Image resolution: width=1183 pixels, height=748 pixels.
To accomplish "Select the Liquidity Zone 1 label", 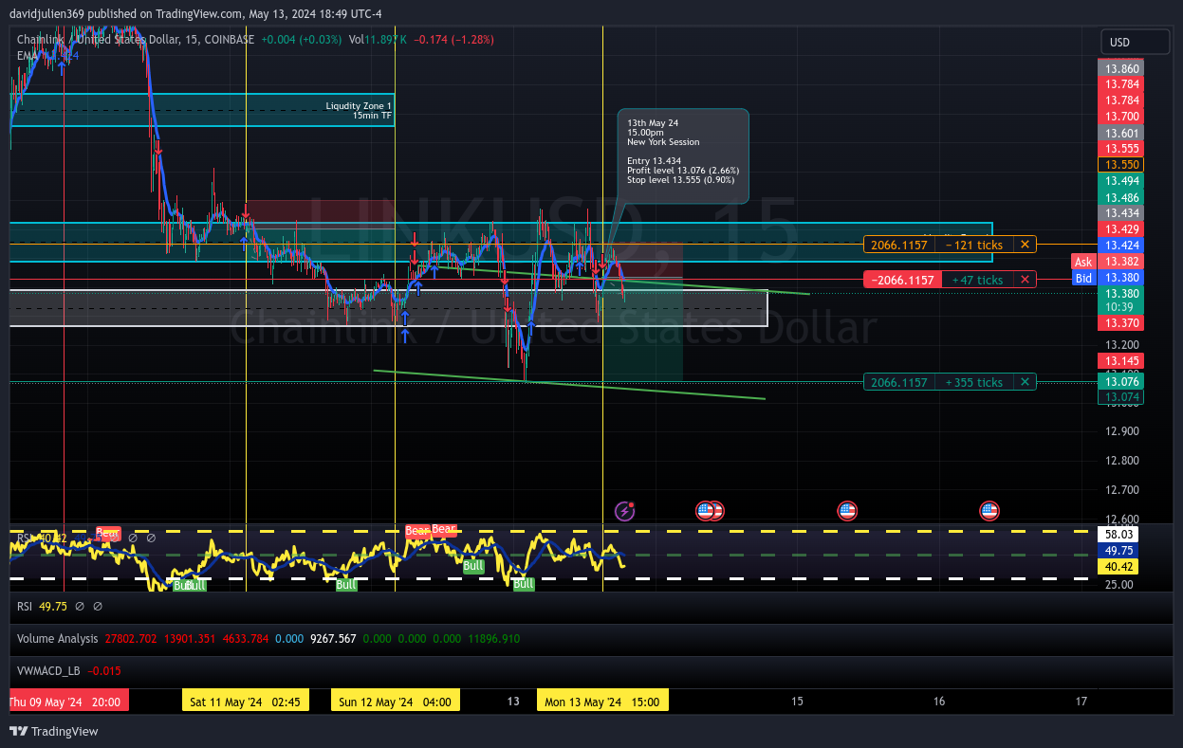I will (359, 110).
